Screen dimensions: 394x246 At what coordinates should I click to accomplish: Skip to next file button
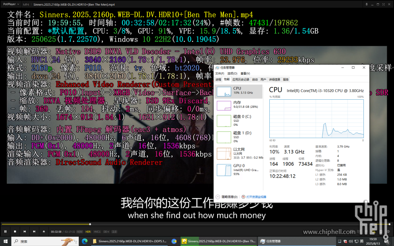click(x=34, y=232)
